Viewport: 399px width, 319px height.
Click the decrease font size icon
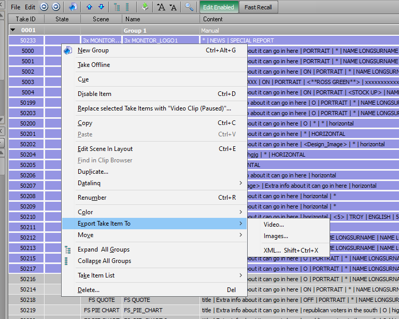173,7
